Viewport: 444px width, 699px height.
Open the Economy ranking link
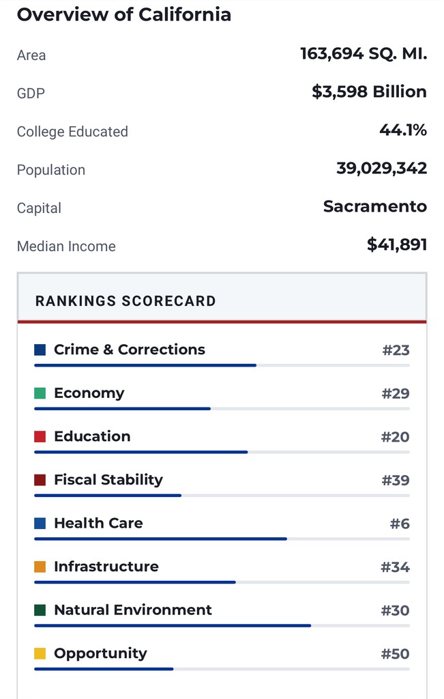coord(89,393)
